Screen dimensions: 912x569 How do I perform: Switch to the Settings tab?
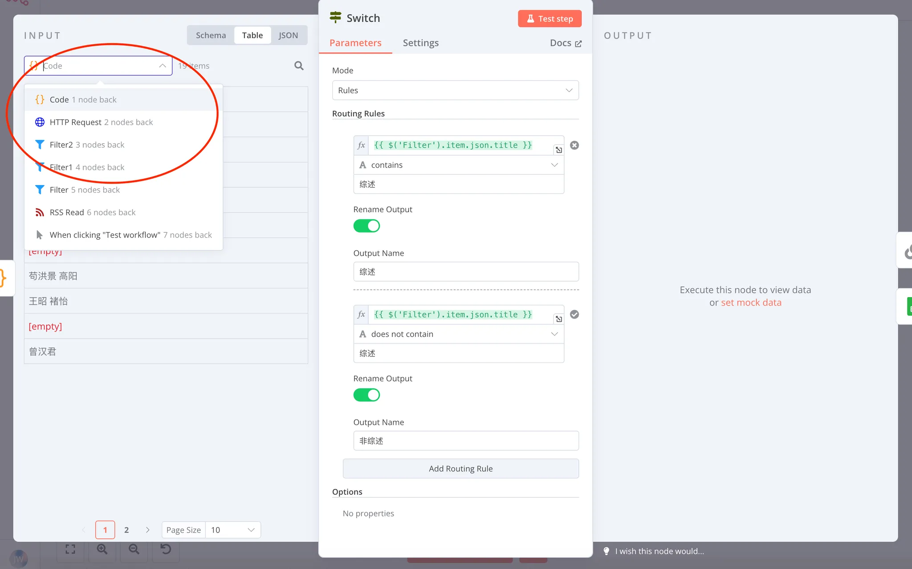pyautogui.click(x=420, y=43)
